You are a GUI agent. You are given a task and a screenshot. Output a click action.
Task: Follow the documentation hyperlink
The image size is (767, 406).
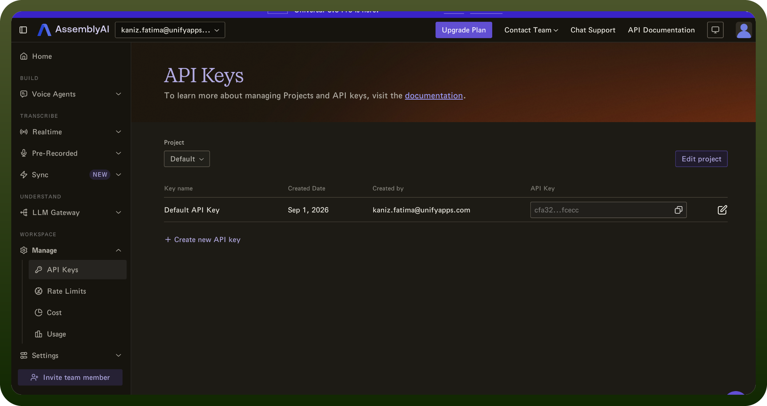(434, 96)
